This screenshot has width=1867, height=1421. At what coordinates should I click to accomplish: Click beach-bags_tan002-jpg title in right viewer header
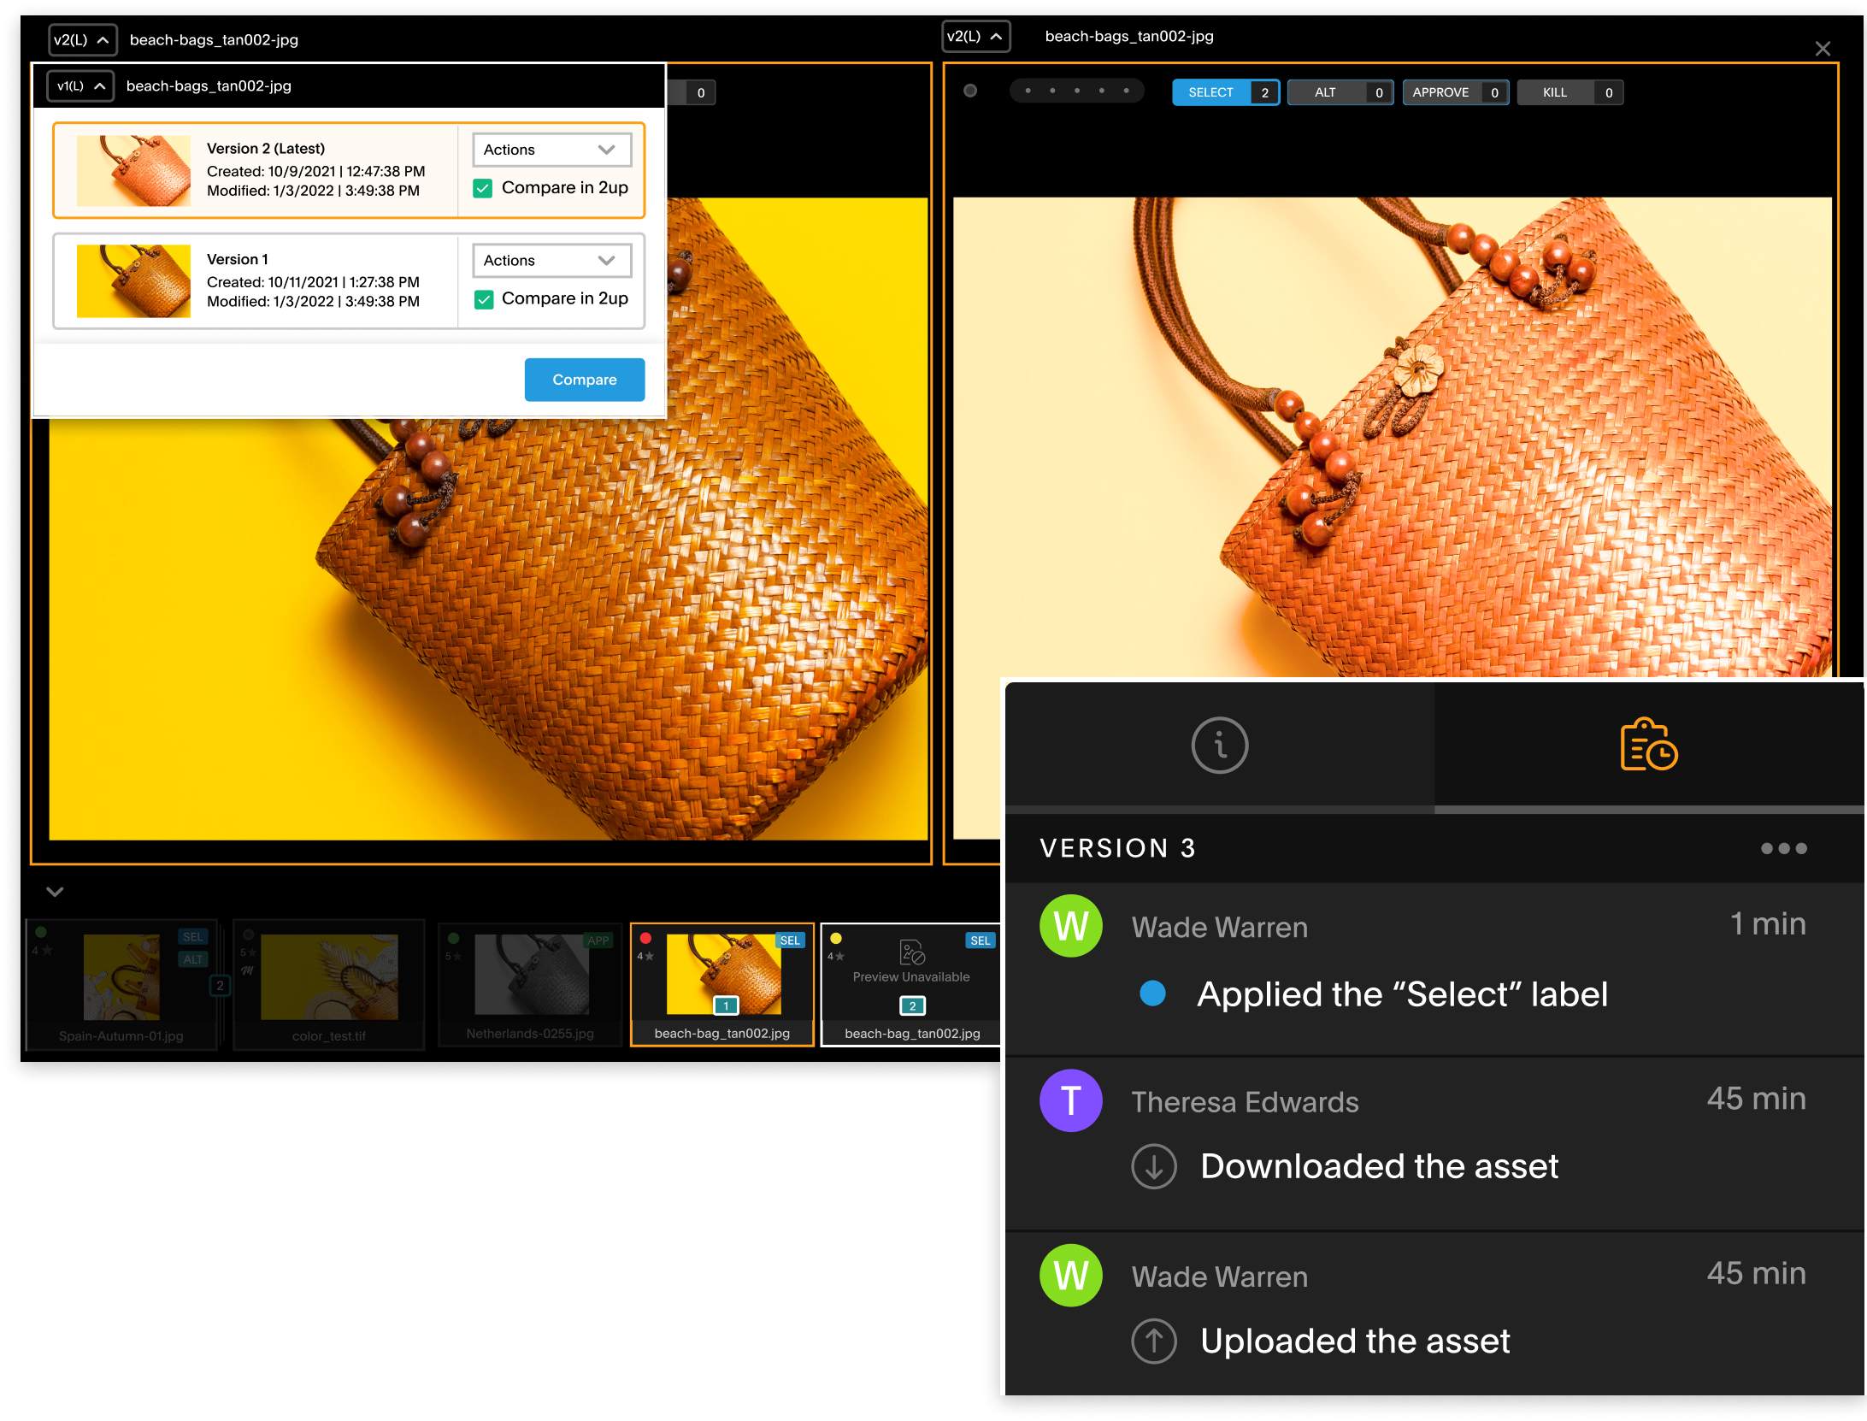(1128, 36)
